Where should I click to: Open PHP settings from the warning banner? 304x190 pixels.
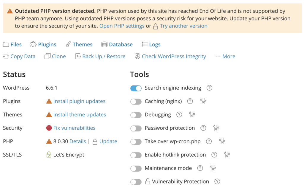[122, 26]
